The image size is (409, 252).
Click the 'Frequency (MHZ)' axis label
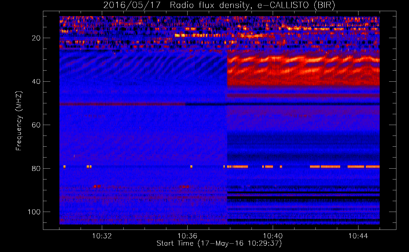click(x=19, y=121)
